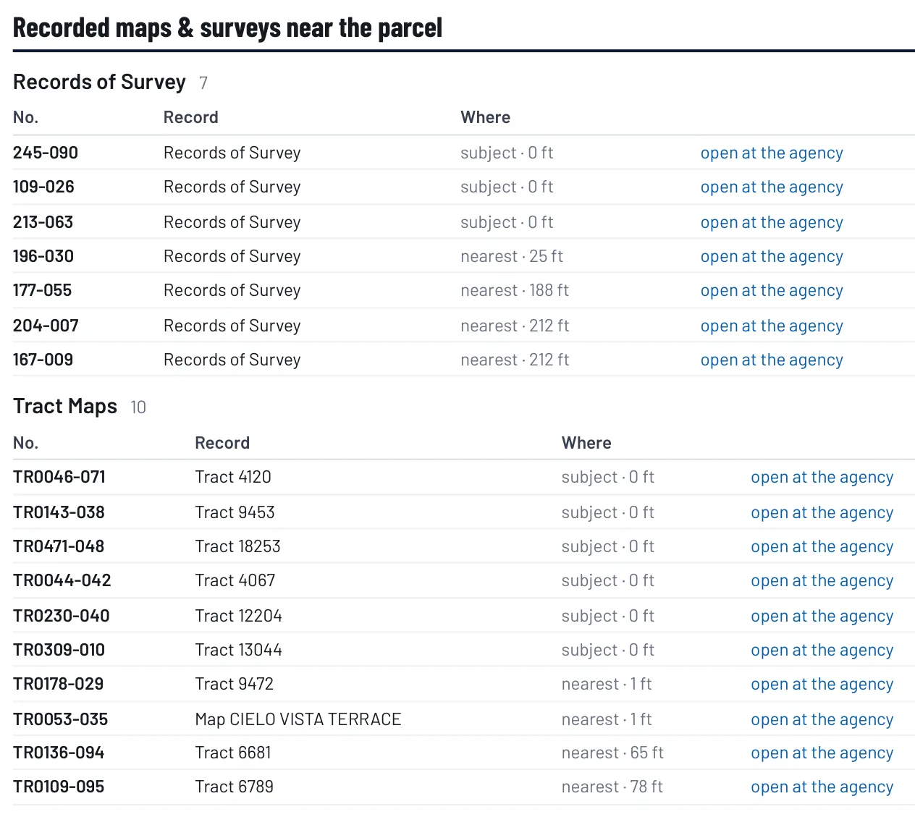Click 'nearest · 78 ft' distance value
This screenshot has width=915, height=817.
612,787
